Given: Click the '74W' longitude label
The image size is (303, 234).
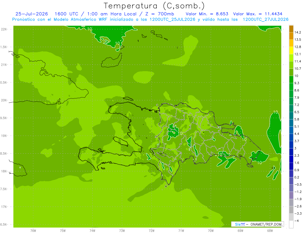Looking at the screenshot, I should tap(92, 231).
